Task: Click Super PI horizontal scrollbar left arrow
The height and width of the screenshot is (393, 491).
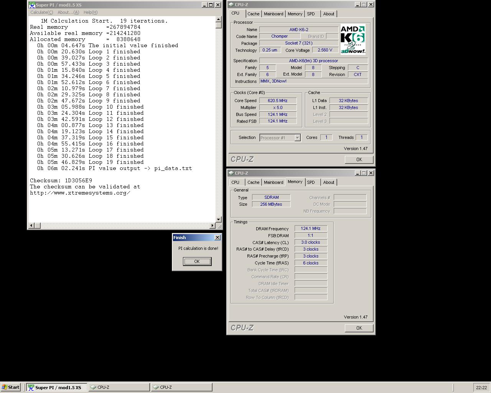Action: [32, 226]
